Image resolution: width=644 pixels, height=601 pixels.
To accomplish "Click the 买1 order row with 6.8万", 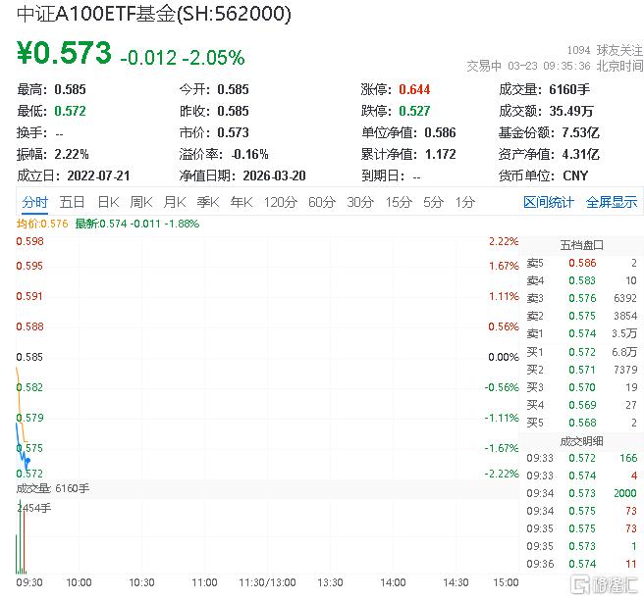I will pyautogui.click(x=582, y=352).
